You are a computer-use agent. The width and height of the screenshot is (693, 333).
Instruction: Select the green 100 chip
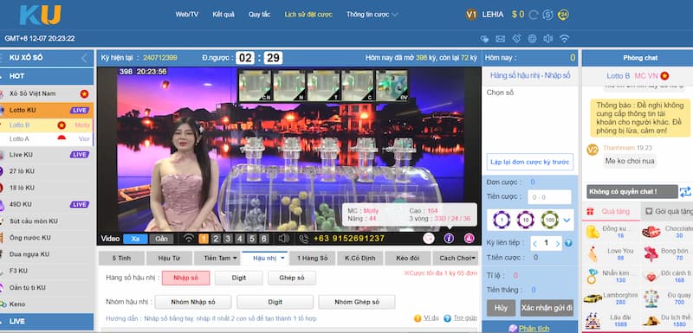point(549,219)
